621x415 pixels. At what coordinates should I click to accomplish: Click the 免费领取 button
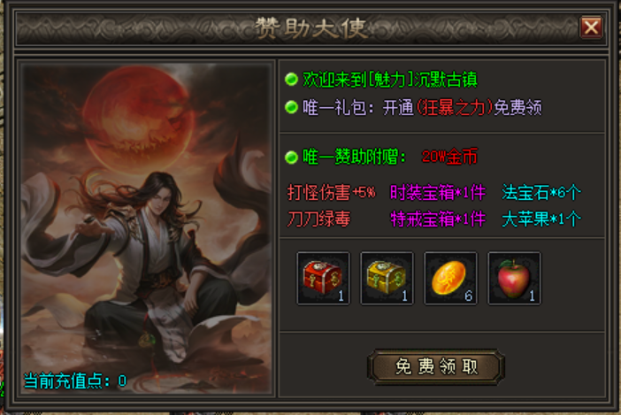[x=436, y=366]
